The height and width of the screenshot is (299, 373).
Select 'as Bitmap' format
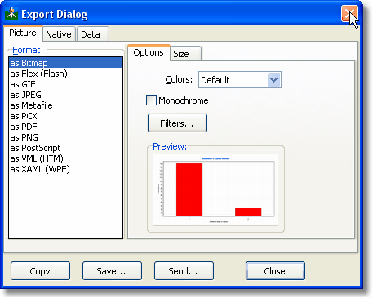pyautogui.click(x=65, y=63)
